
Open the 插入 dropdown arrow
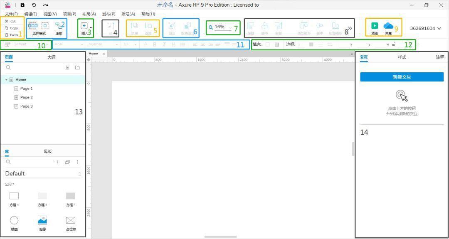coord(91,27)
